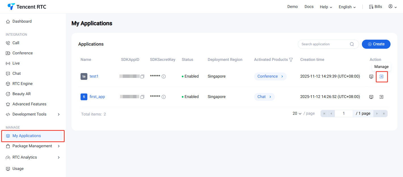This screenshot has height=177, width=403.
Task: Open the Help dropdown menu
Action: tap(326, 7)
